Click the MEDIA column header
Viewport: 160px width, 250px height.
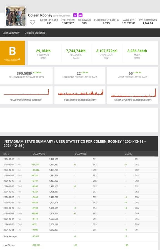[128, 154]
